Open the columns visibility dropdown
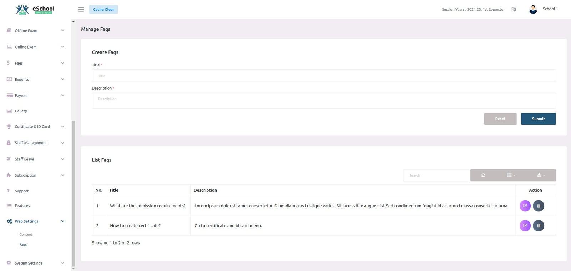The height and width of the screenshot is (271, 571). [x=511, y=175]
